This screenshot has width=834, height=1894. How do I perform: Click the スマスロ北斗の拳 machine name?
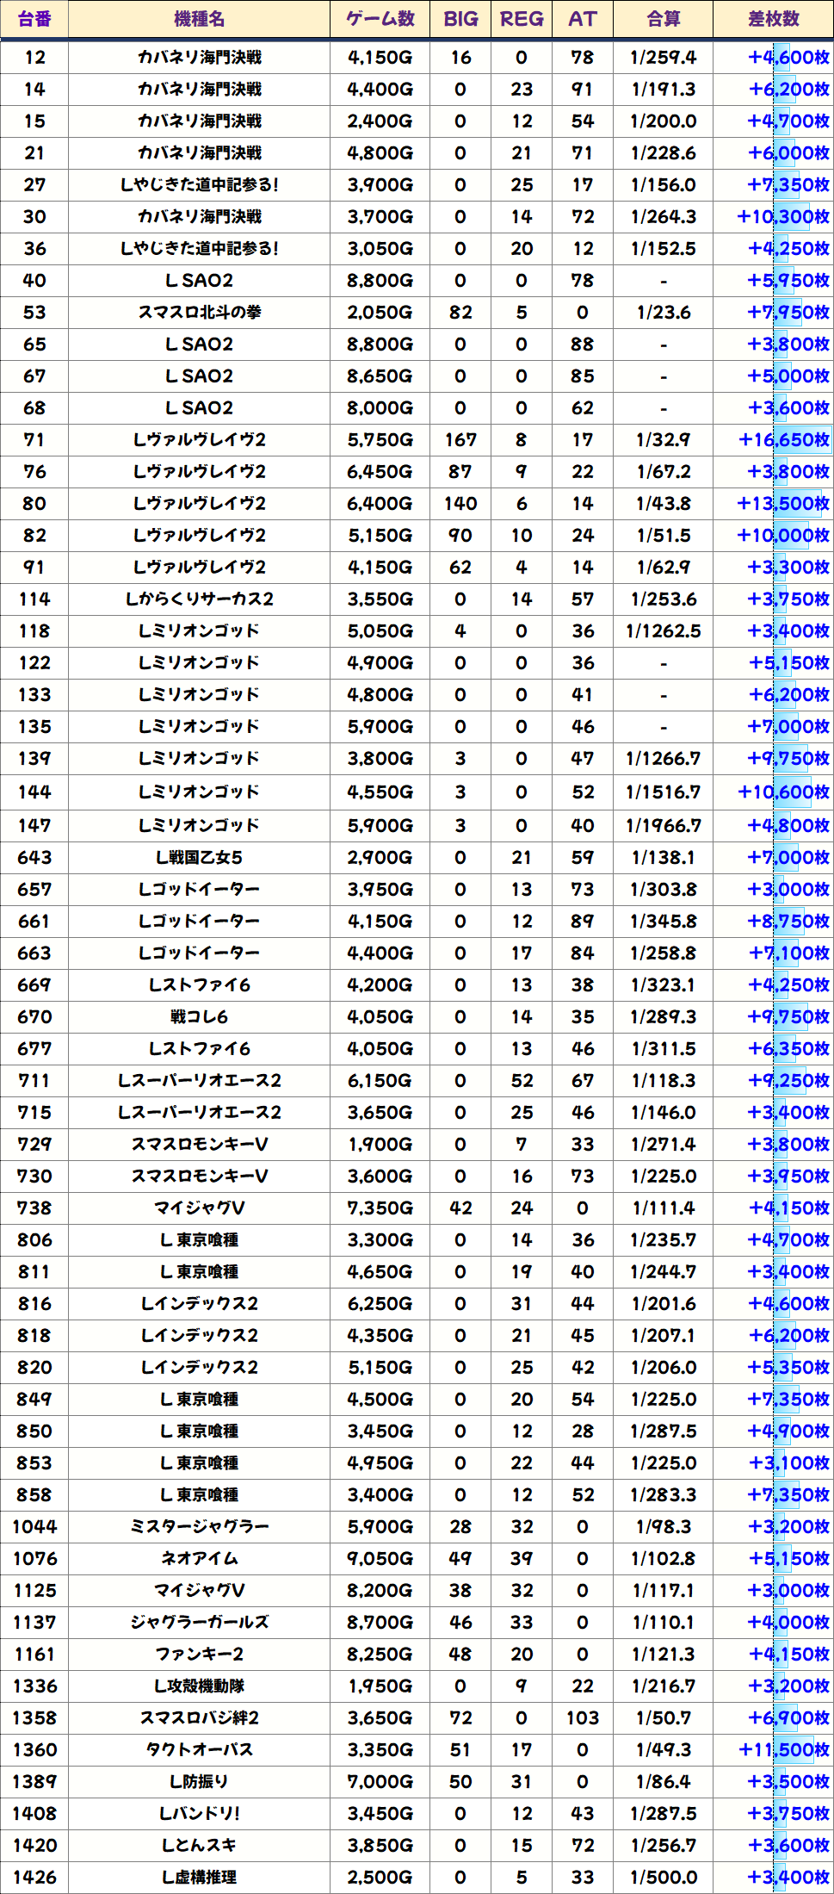click(x=199, y=313)
